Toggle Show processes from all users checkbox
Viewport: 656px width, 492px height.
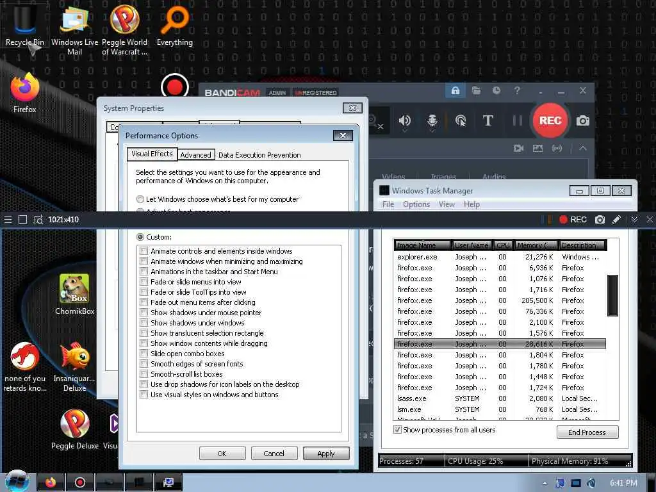pyautogui.click(x=397, y=430)
